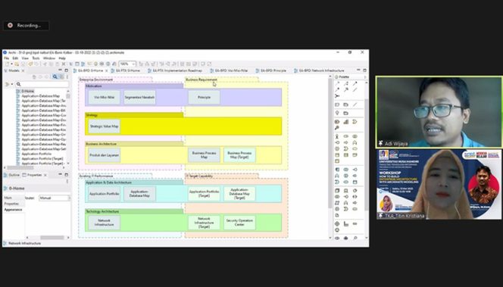Screen dimensions: 503x287
Task: Open the Connection-Router Manual dropdown
Action: tap(55, 198)
